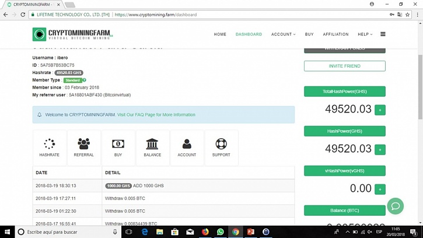
Task: Open the green chat bubble
Action: pos(395,206)
